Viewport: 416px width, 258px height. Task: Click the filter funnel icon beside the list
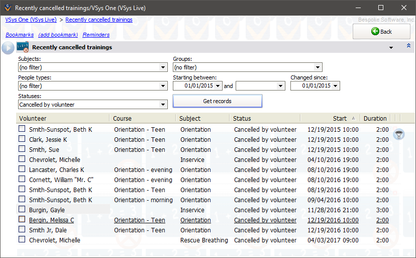pyautogui.click(x=399, y=134)
